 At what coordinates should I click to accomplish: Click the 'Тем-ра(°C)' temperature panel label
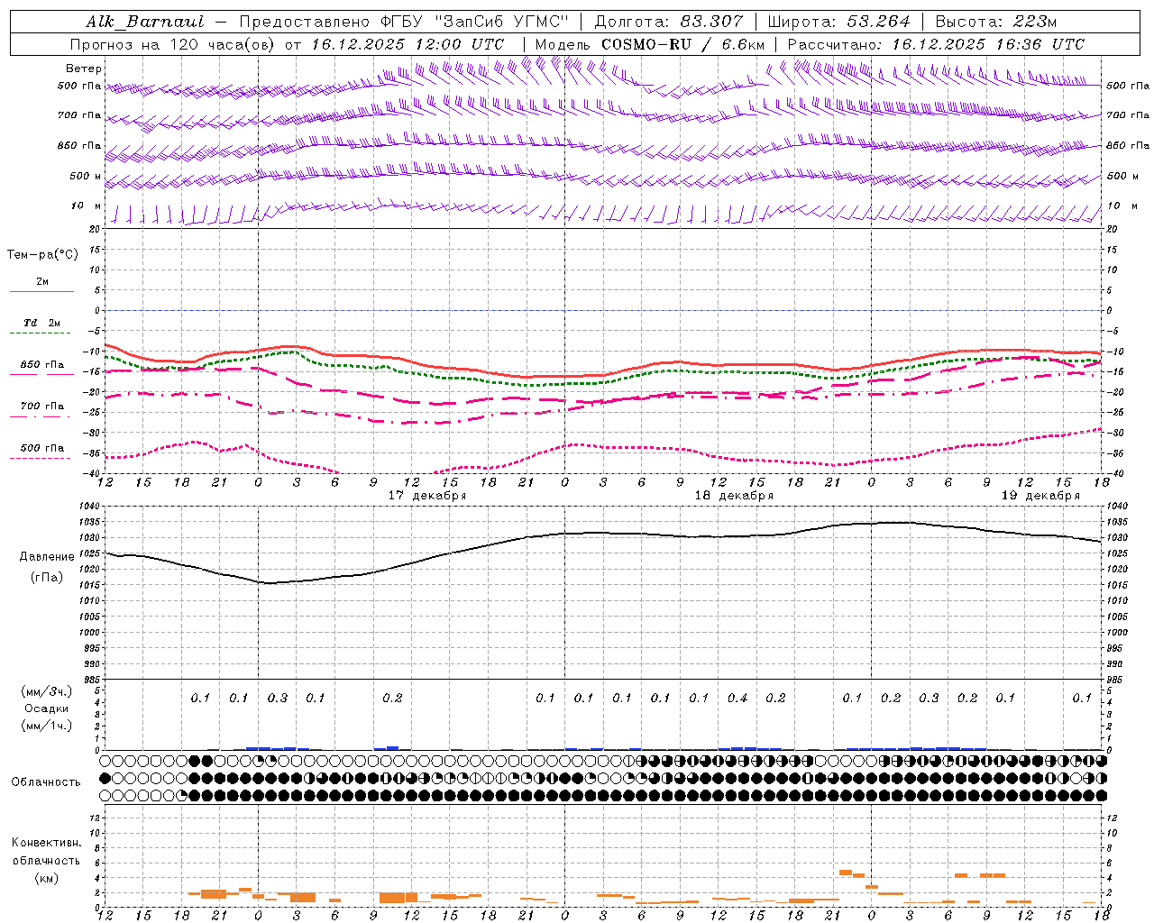click(42, 255)
